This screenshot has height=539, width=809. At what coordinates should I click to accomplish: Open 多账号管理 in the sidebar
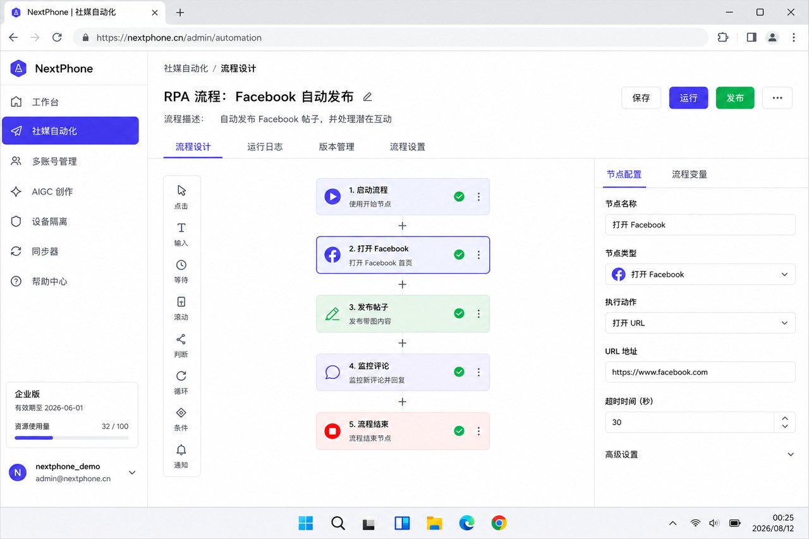[x=70, y=161]
